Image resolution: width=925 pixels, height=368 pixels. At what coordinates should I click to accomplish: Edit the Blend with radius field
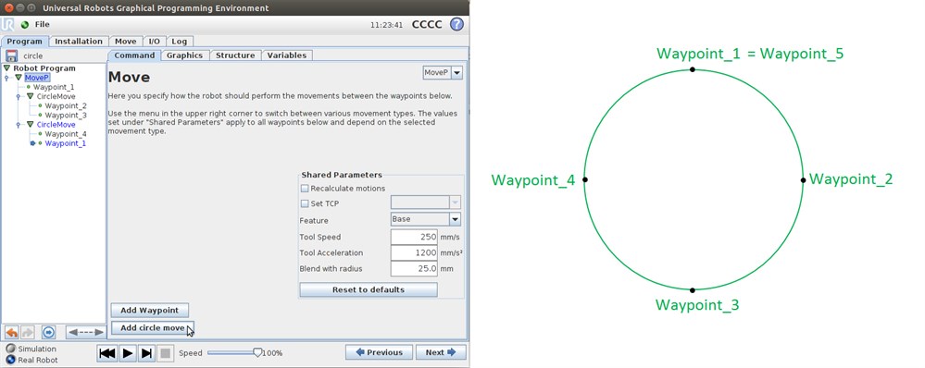pyautogui.click(x=414, y=268)
